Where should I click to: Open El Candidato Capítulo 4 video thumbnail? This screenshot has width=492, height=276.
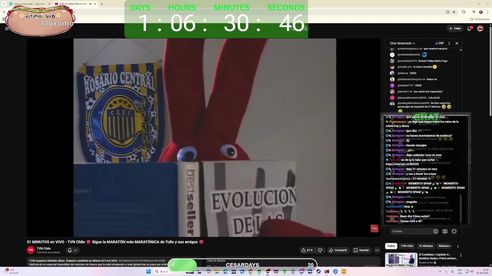point(401,260)
